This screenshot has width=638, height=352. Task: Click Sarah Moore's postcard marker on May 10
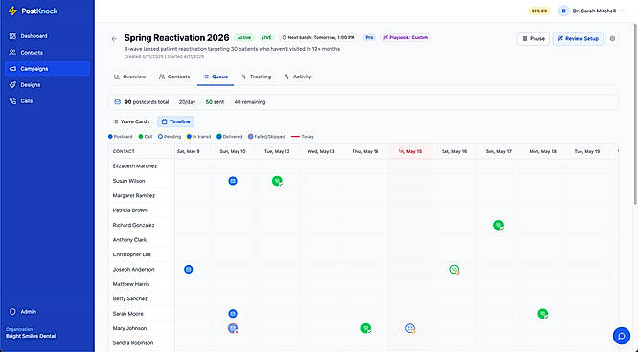coord(233,314)
